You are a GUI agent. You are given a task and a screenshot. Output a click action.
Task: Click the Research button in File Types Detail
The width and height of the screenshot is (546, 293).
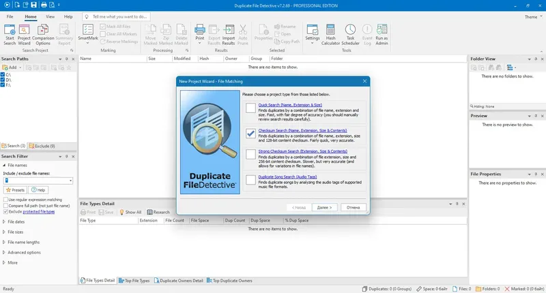[x=158, y=212]
